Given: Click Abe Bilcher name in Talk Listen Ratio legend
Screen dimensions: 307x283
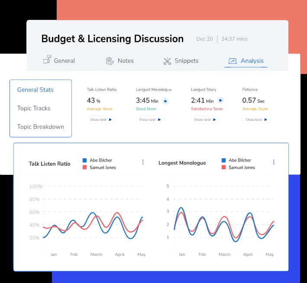Looking at the screenshot, I should coord(101,160).
